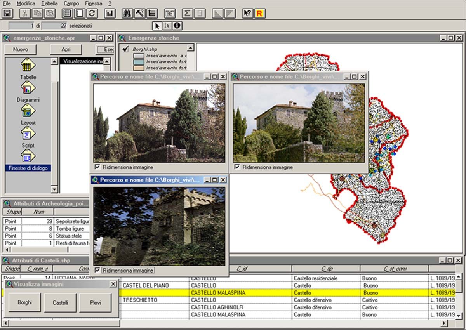Click the Promote selected rows icon
466x330 pixels.
click(152, 13)
